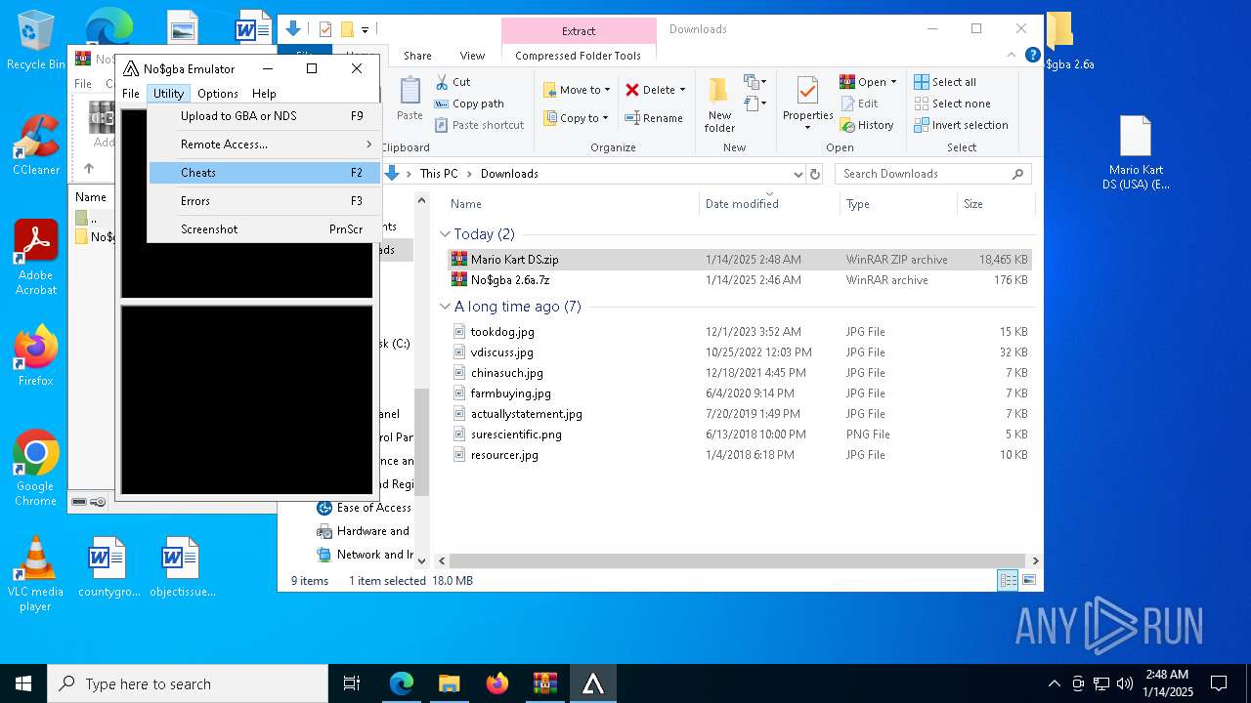Switch to the Share ribbon tab

pos(417,56)
